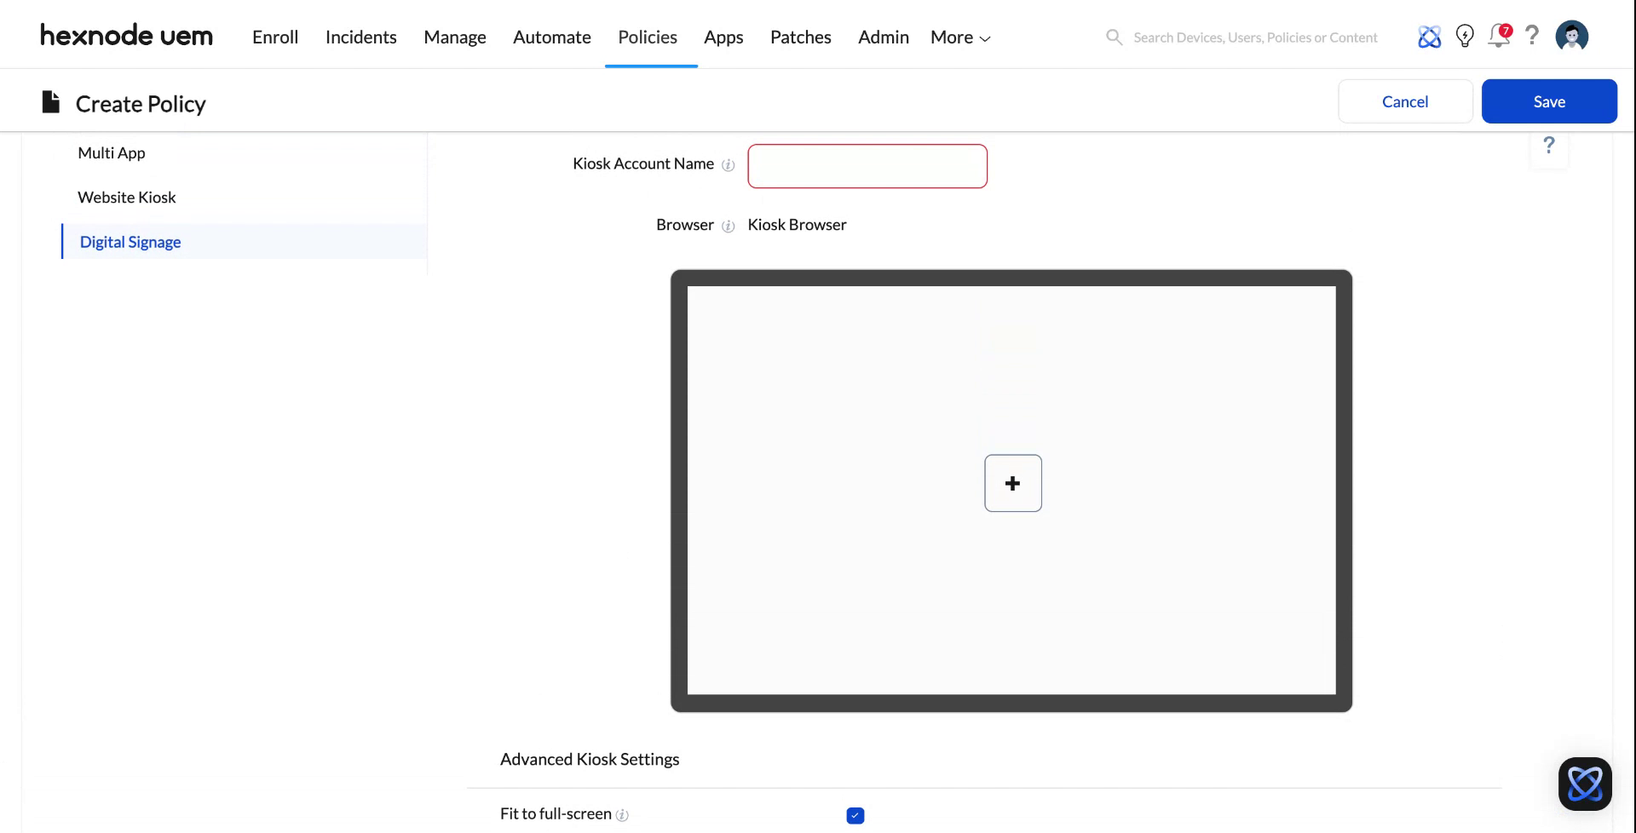Viewport: 1636px width, 833px height.
Task: Open the user profile avatar
Action: pos(1571,36)
